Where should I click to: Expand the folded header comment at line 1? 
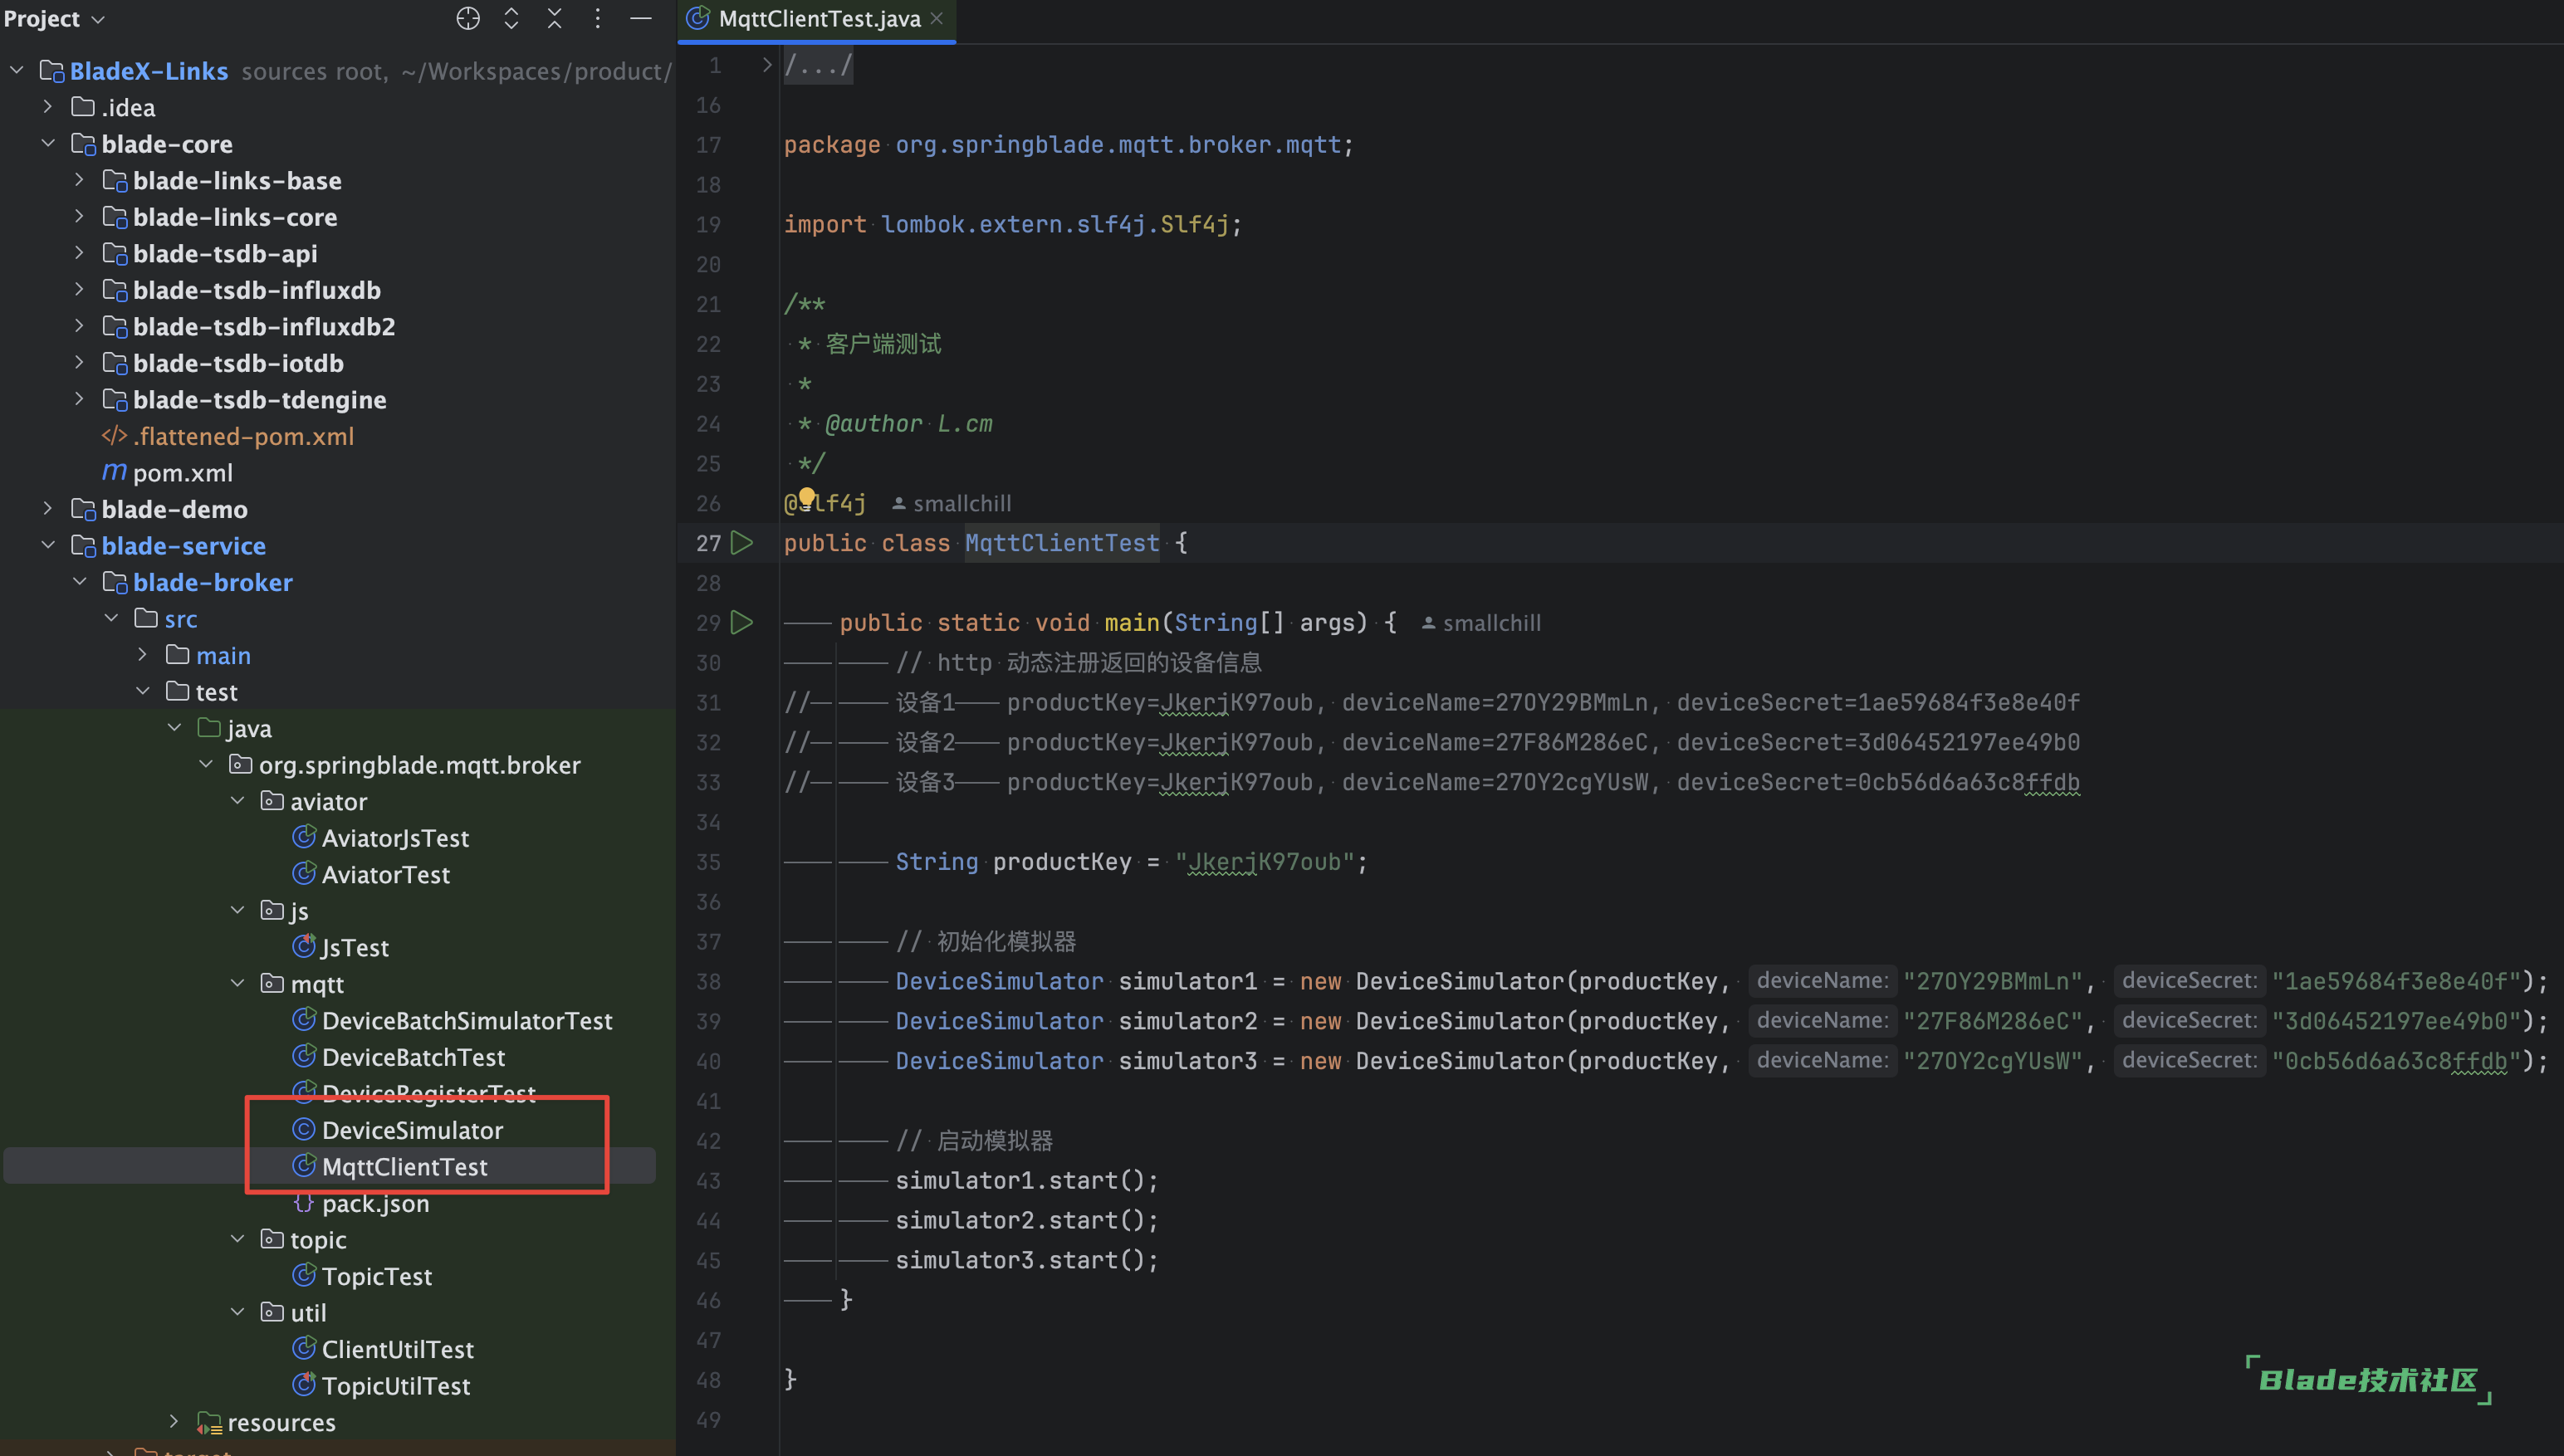(767, 65)
